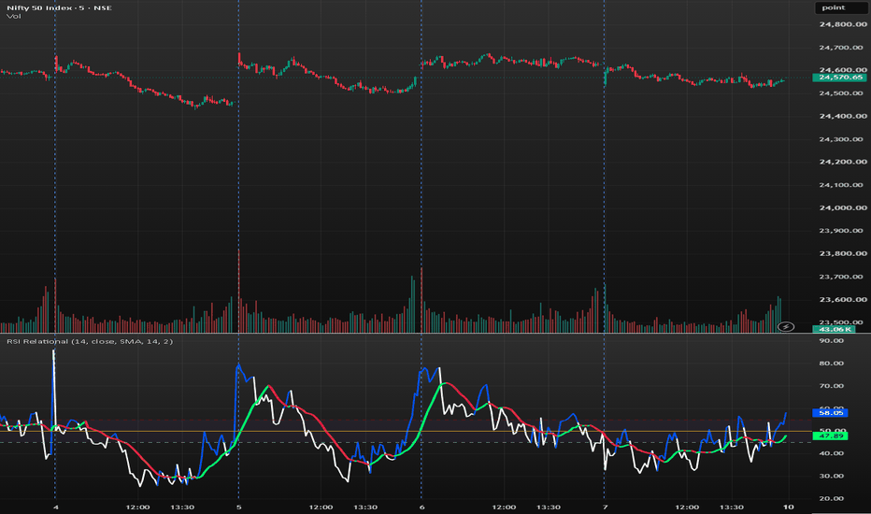
Task: Click the 20.00 RSI axis label
Action: tap(832, 498)
